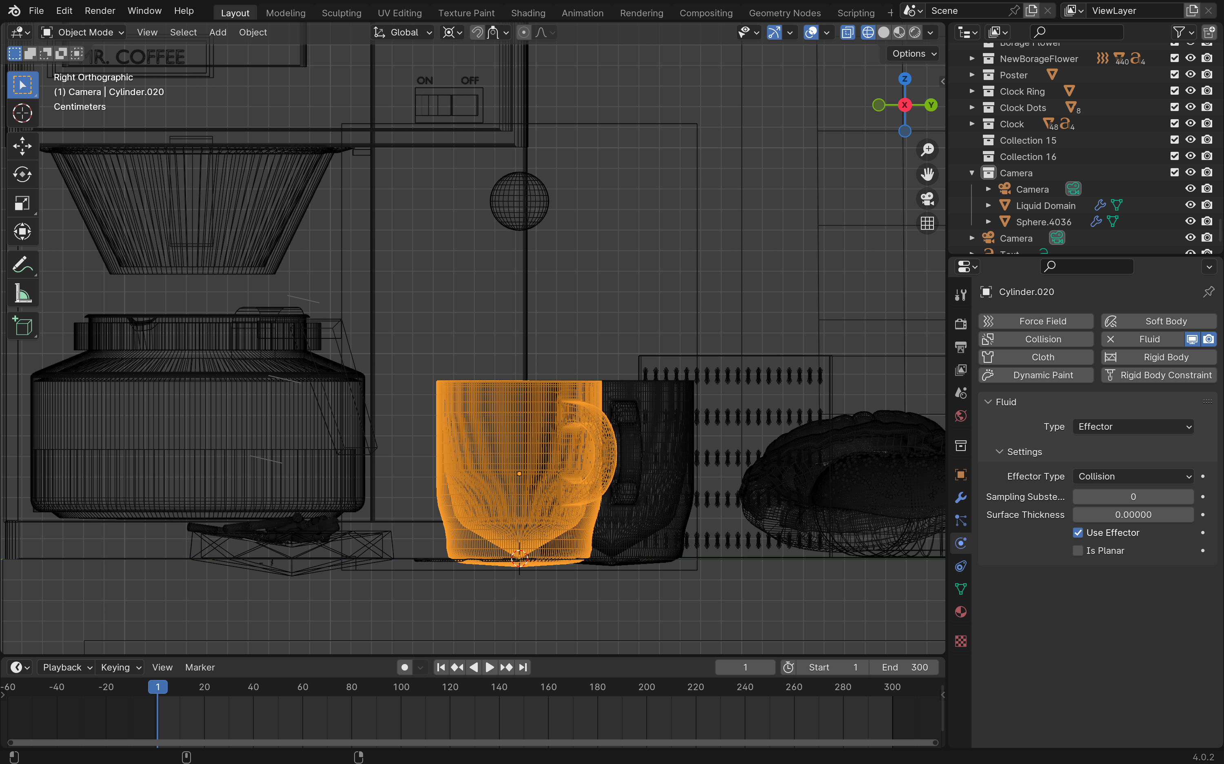Open Object Data properties tab
1224x764 pixels.
pyautogui.click(x=961, y=589)
